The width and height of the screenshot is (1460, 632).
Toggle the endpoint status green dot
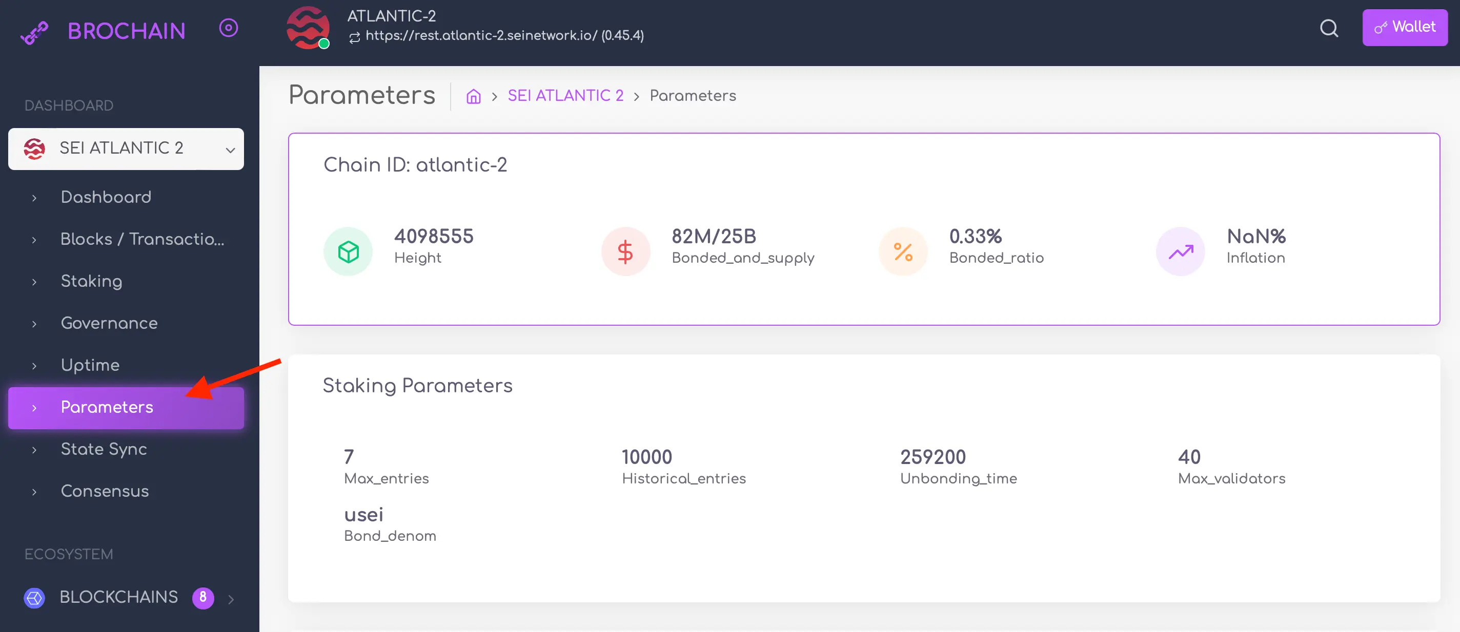[323, 43]
